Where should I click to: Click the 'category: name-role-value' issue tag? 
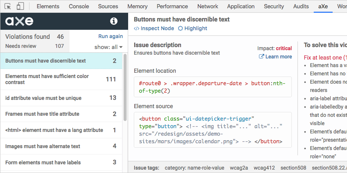pos(195,168)
